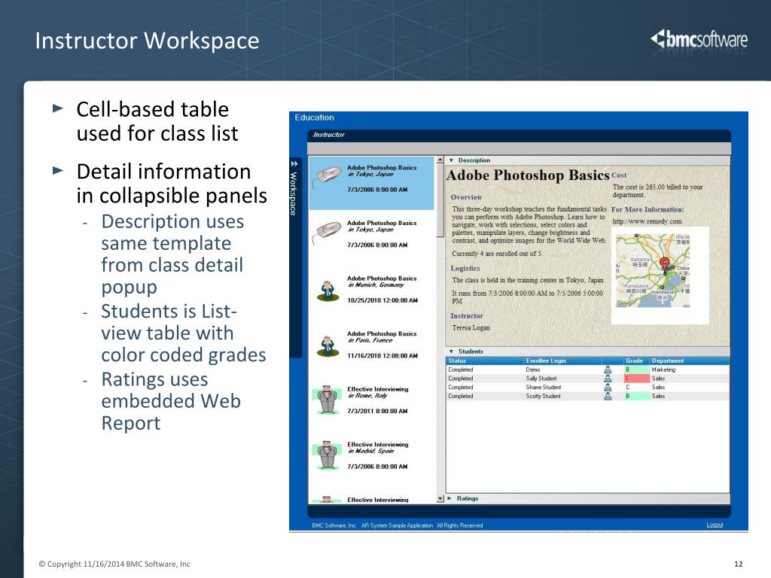The width and height of the screenshot is (771, 578).
Task: Click the Workspace vertical label
Action: click(x=294, y=193)
